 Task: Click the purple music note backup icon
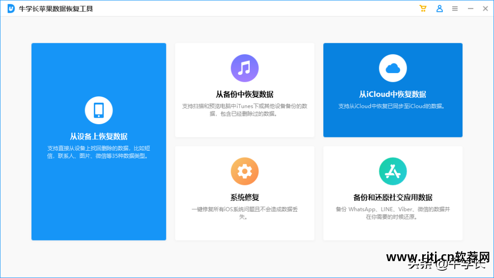point(244,68)
